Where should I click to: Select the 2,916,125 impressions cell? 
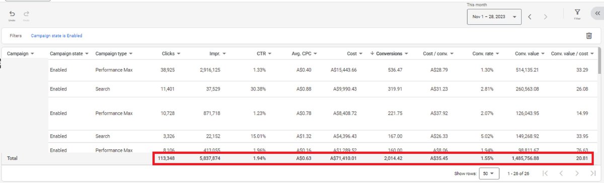209,70
